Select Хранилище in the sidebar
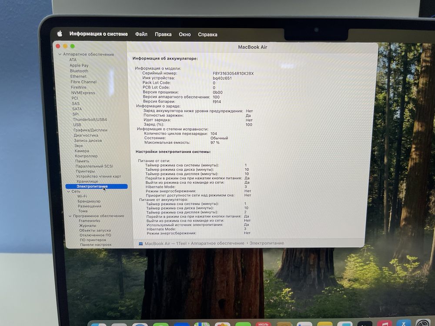The image size is (435, 326). click(87, 181)
